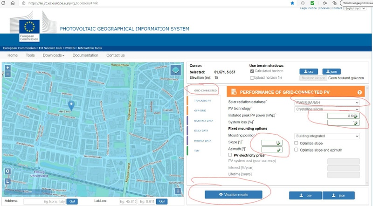Viewport: 373px width, 206px height.
Task: Click the Slope input field
Action: click(272, 143)
